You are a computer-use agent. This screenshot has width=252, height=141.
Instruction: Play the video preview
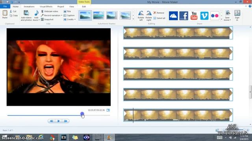click(x=59, y=121)
